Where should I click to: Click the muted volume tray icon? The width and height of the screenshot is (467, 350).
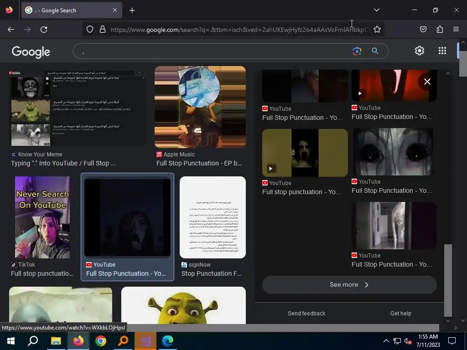(x=408, y=341)
